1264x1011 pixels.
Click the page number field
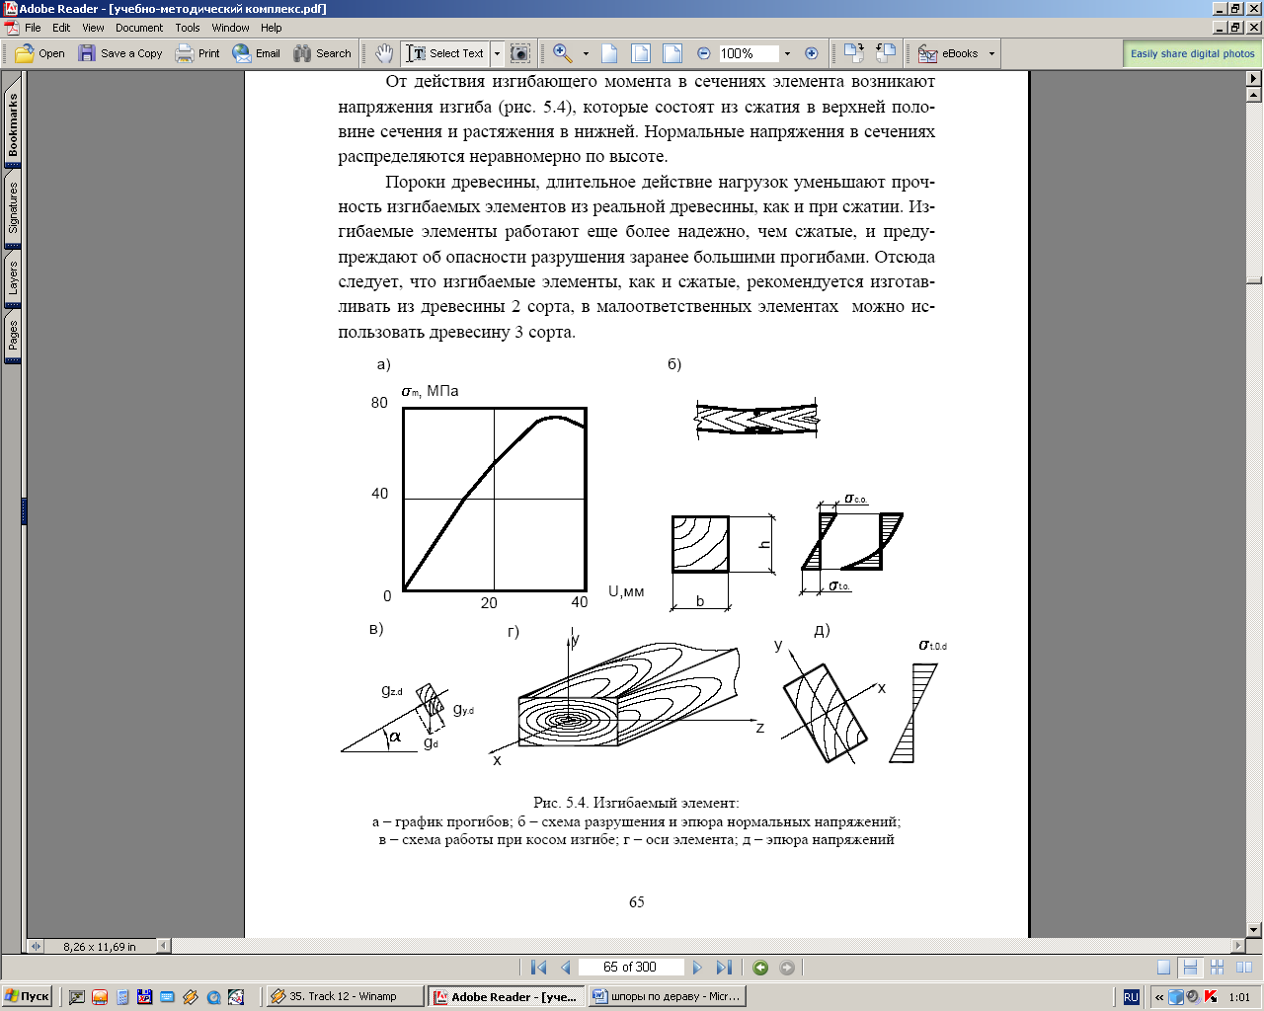coord(630,968)
